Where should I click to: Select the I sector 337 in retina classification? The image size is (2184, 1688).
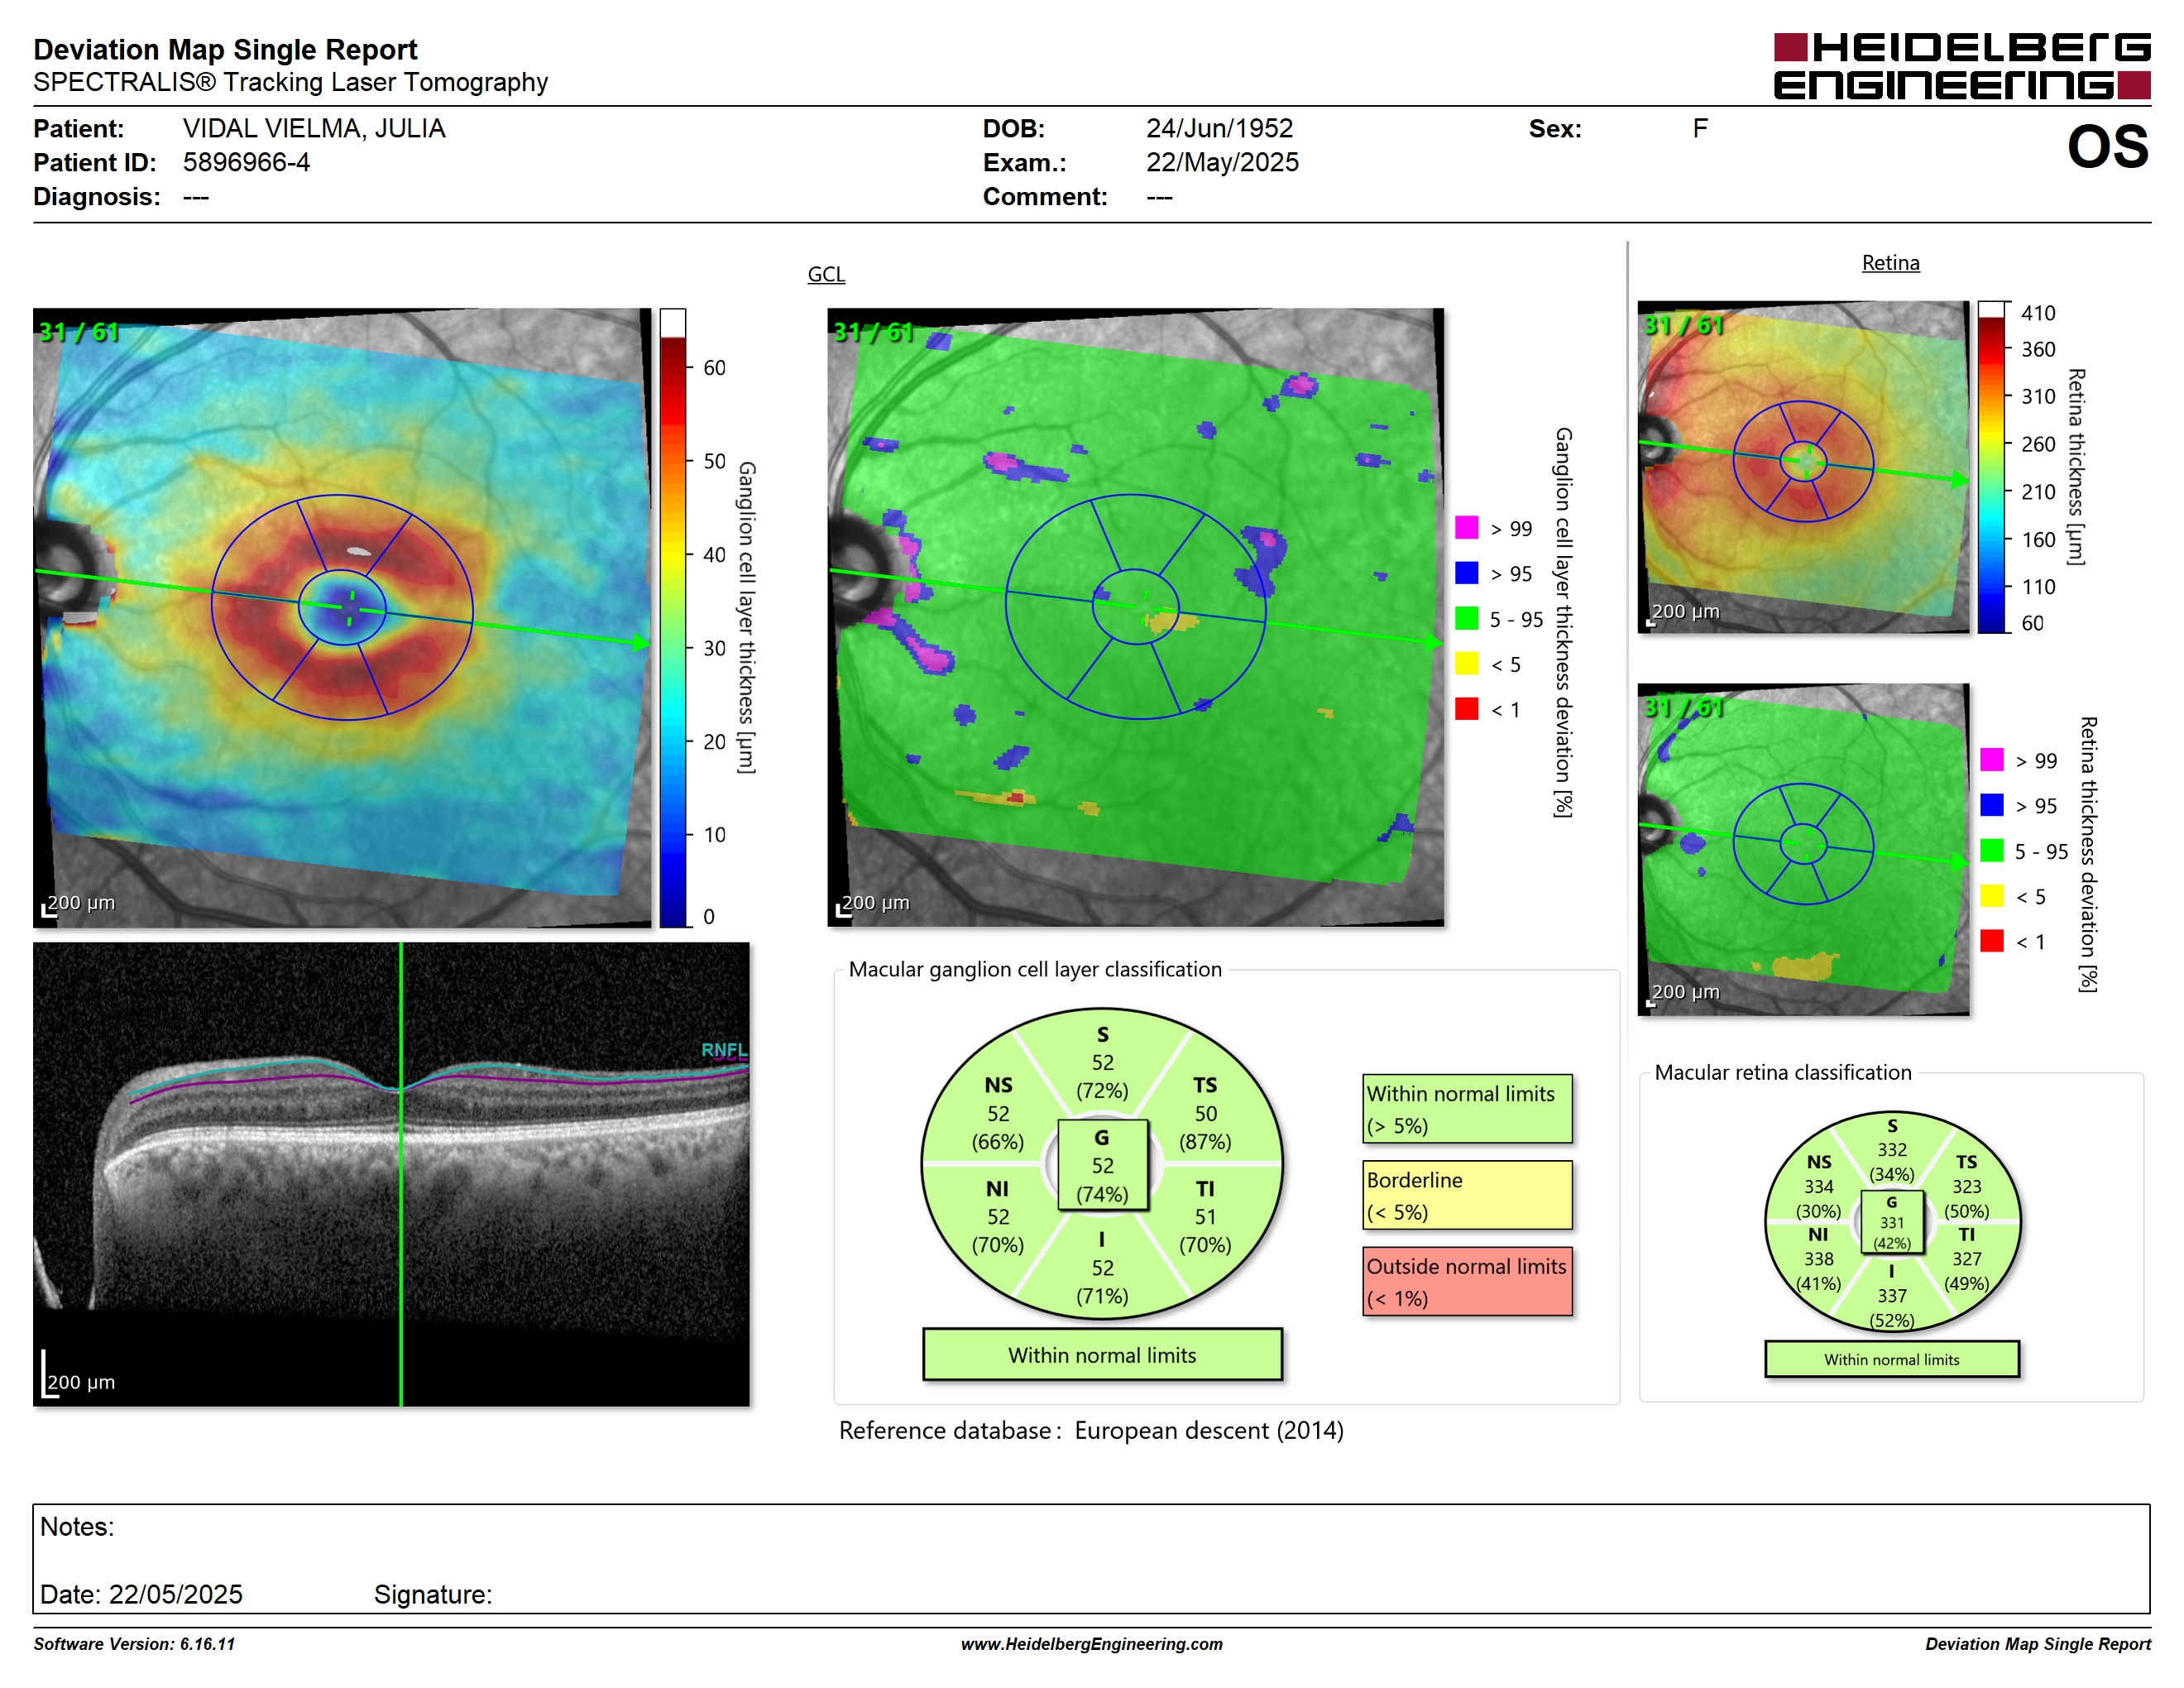(1891, 1296)
